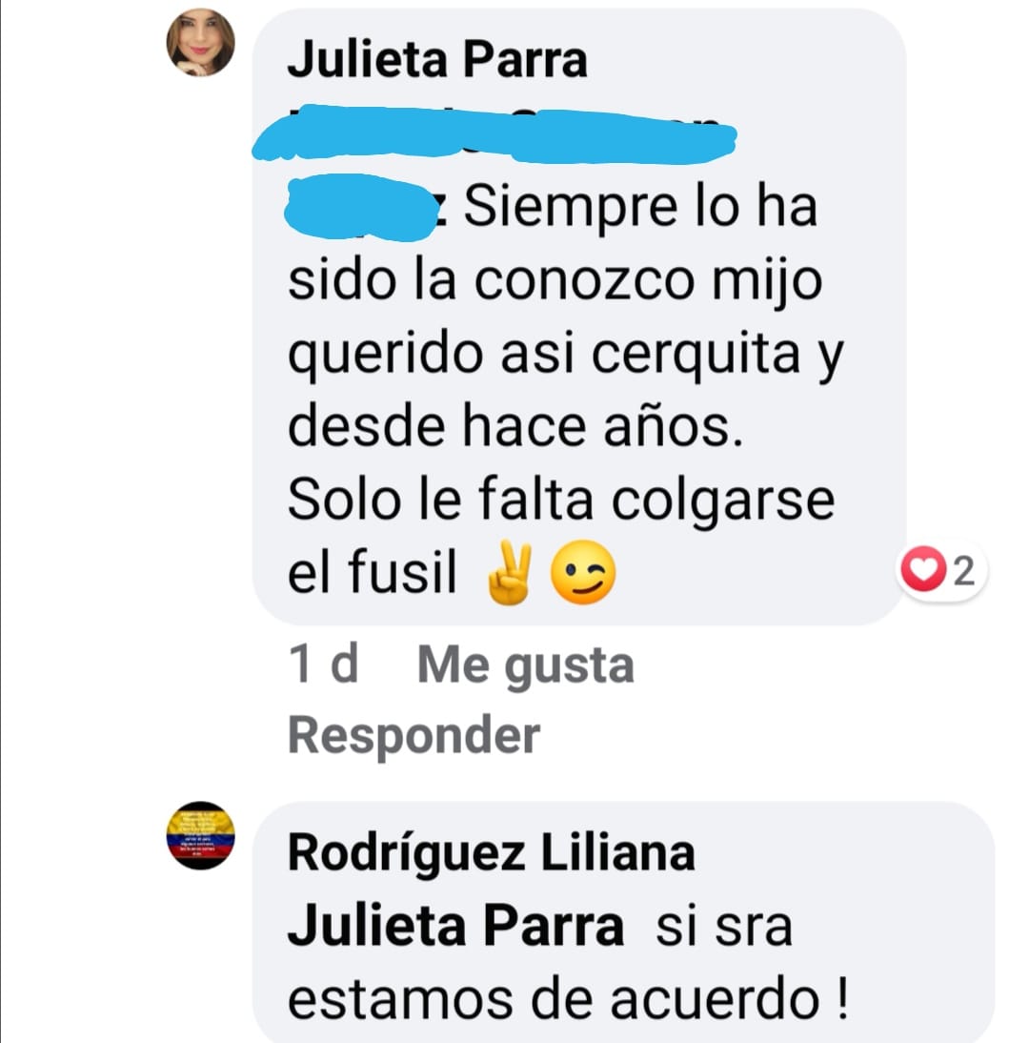Image resolution: width=1029 pixels, height=1043 pixels.
Task: Reply using the Responder button
Action: (414, 736)
